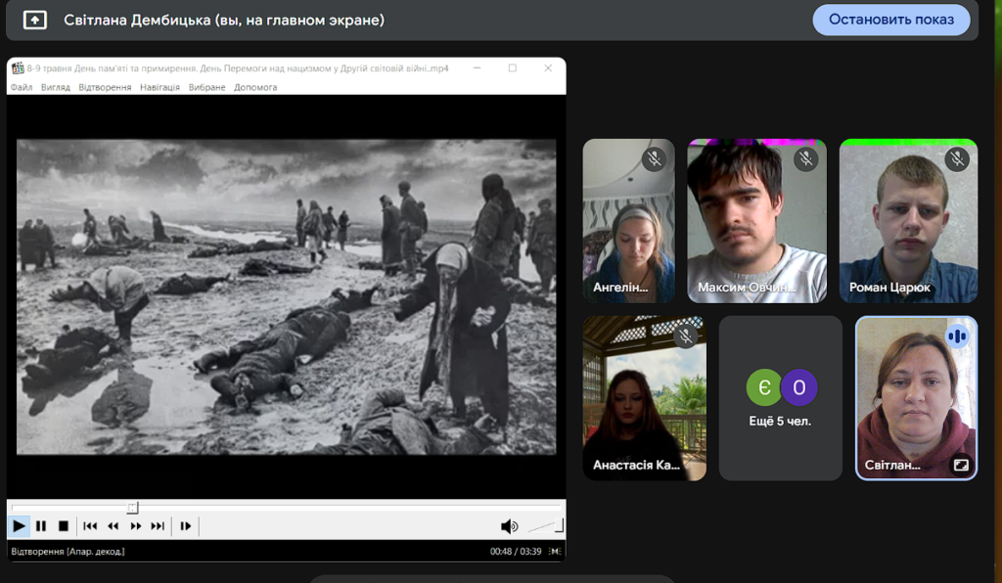Click the status text Відтворення [Апар. декод.]
The width and height of the screenshot is (1002, 583).
tap(68, 551)
